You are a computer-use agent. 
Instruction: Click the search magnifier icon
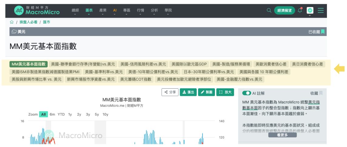coord(269,10)
